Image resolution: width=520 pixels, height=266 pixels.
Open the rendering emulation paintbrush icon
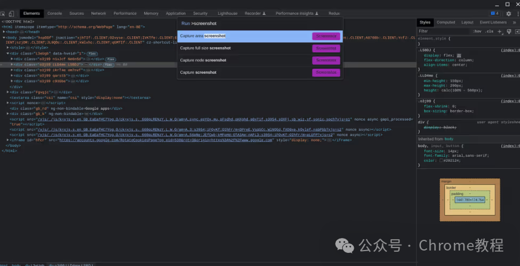pyautogui.click(x=509, y=32)
